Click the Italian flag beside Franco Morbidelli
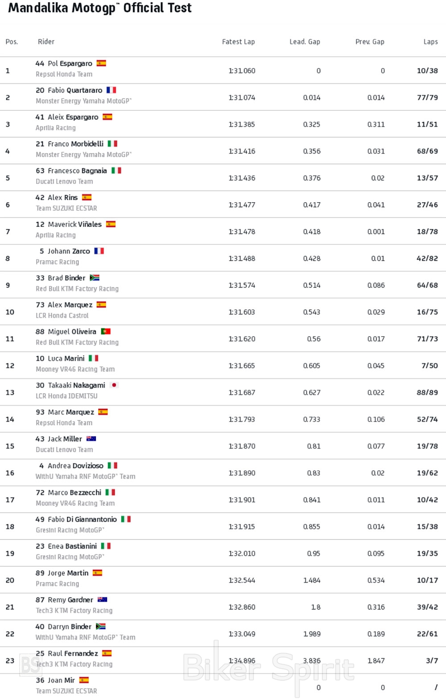Image resolution: width=446 pixels, height=699 pixels. click(x=112, y=144)
